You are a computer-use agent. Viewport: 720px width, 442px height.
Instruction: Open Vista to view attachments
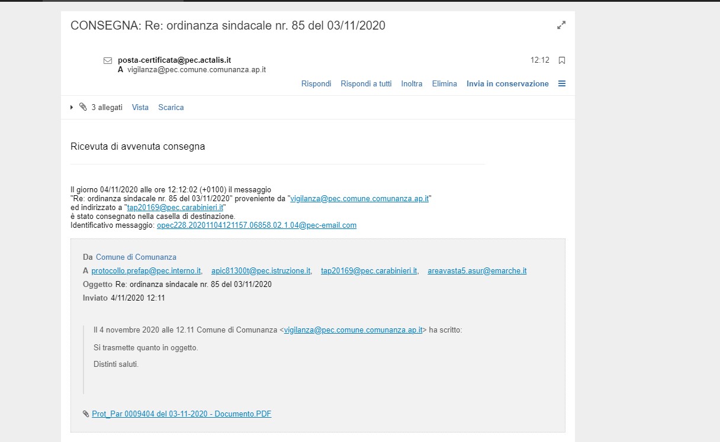click(140, 108)
